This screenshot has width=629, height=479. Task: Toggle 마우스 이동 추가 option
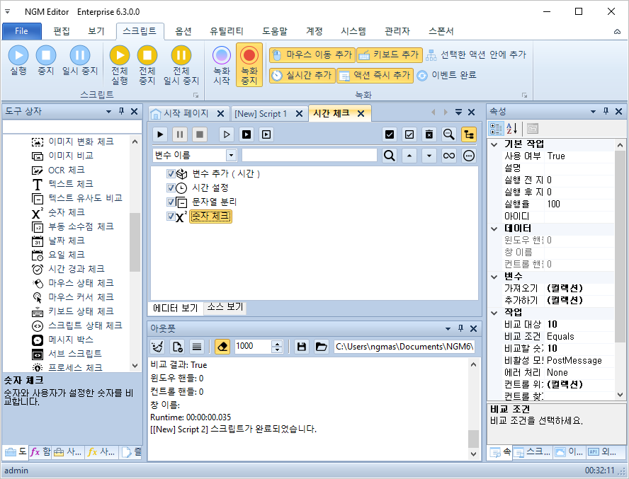pyautogui.click(x=312, y=55)
